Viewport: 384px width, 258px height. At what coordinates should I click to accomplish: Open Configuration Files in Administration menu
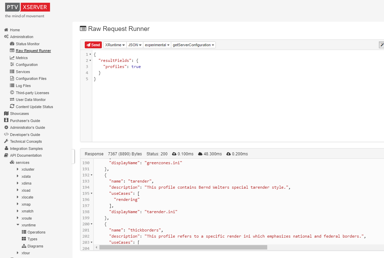(31, 79)
